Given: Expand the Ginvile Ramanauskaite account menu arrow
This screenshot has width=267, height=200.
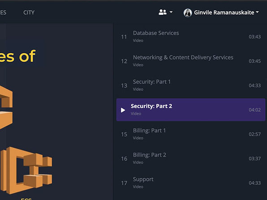Looking at the screenshot, I should click(x=258, y=12).
